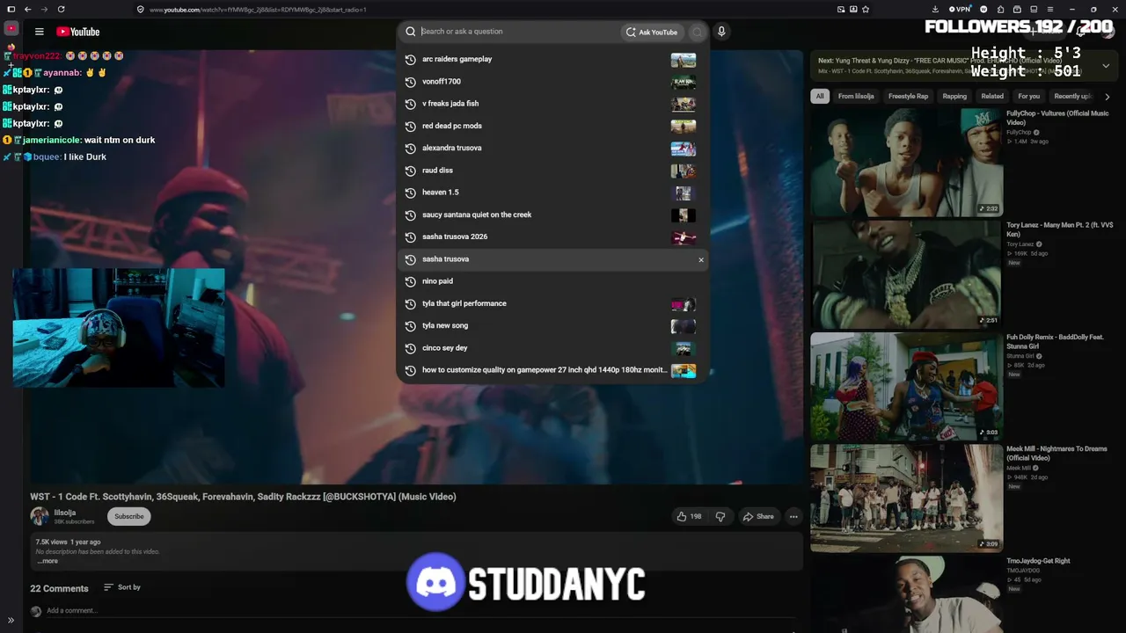The height and width of the screenshot is (633, 1126).
Task: Select the 'Related' filter chip
Action: click(992, 97)
